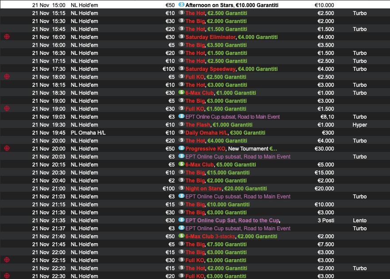The image size is (390, 279).
Task: Click the 9-max seat badge on the 20:40 The Big row
Action: (181, 180)
